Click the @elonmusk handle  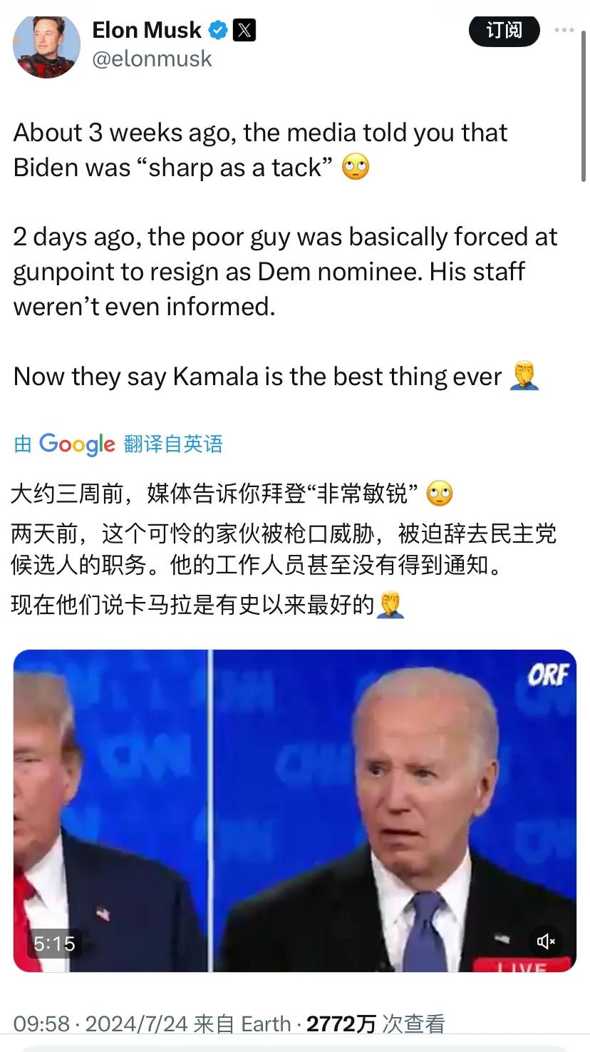[152, 58]
